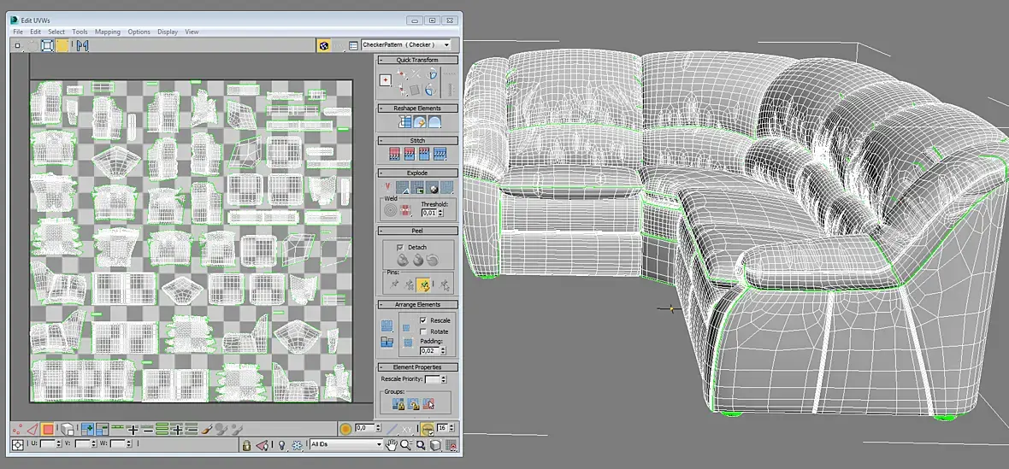Select the Freeform Mode tool in top toolbar
The width and height of the screenshot is (1009, 469).
47,45
